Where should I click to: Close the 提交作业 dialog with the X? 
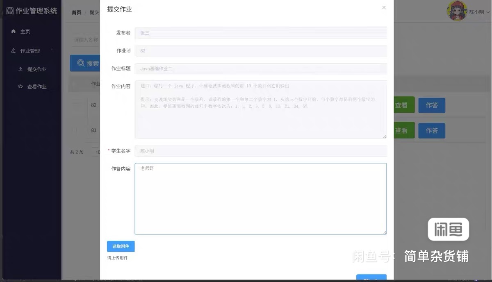pyautogui.click(x=384, y=7)
